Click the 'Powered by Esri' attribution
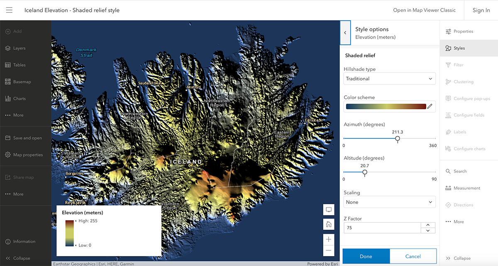The width and height of the screenshot is (498, 266). click(x=322, y=264)
